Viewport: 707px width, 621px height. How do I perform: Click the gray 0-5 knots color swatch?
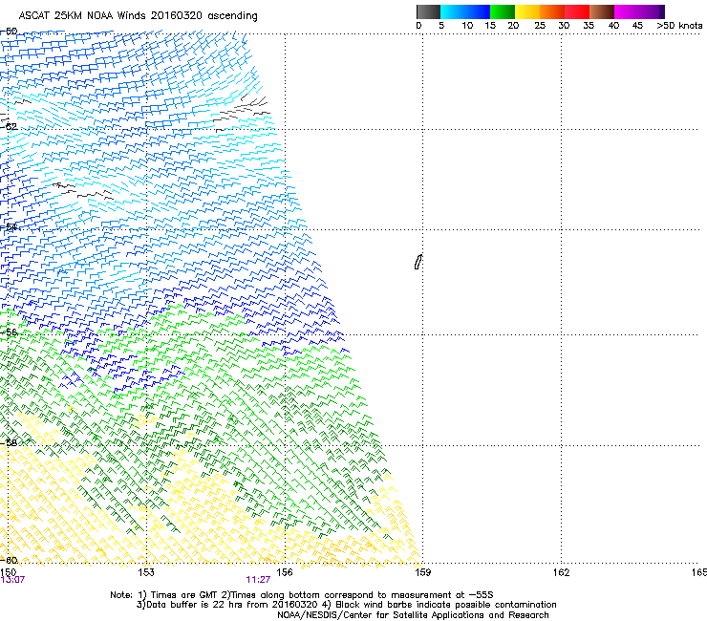(428, 11)
